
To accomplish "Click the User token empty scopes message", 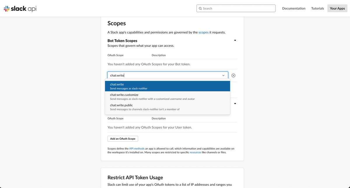I will (150, 127).
